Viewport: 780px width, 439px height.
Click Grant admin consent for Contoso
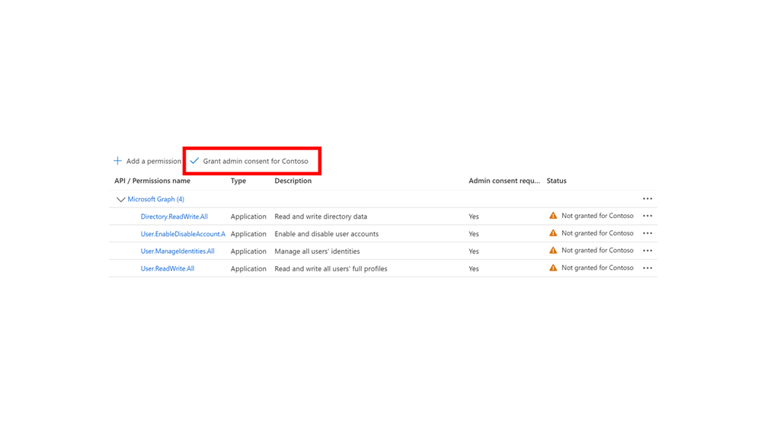click(x=255, y=161)
